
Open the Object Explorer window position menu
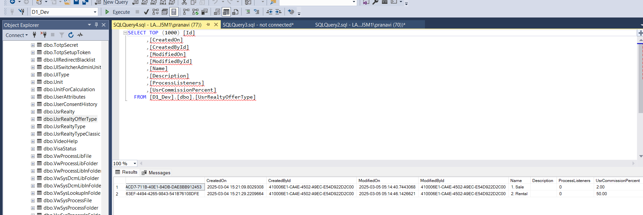pyautogui.click(x=89, y=25)
